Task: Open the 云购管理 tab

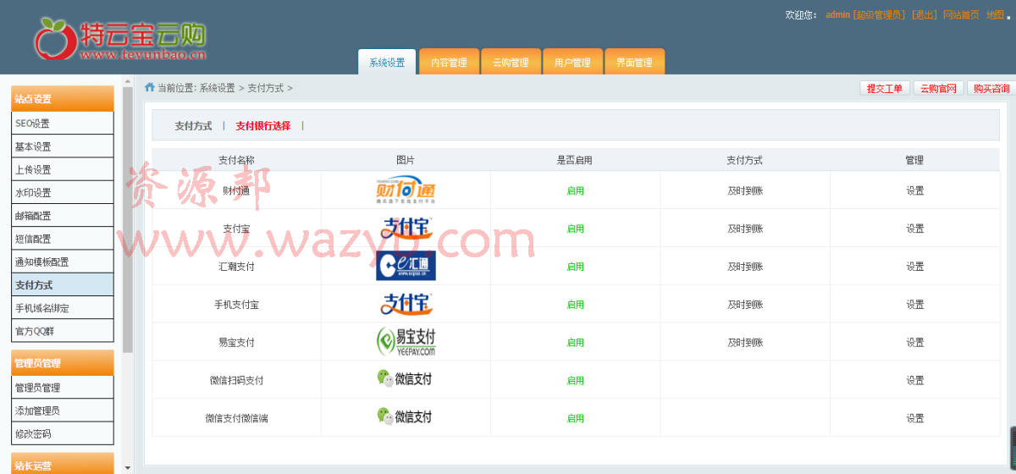Action: (511, 62)
